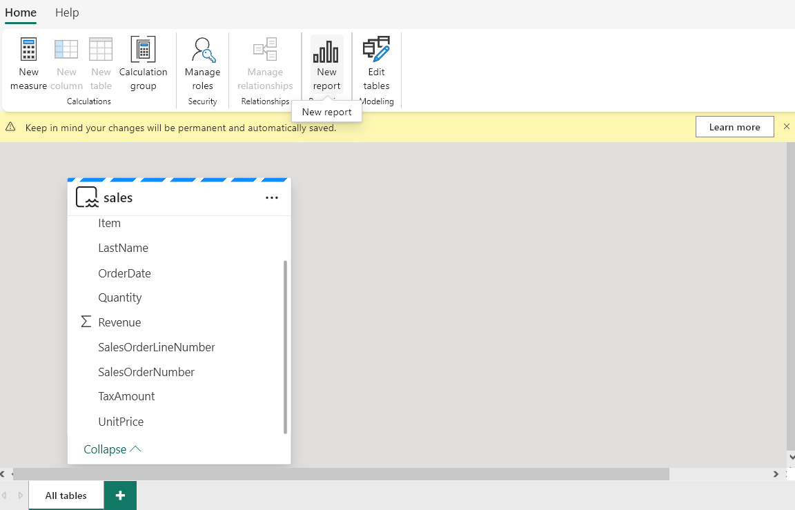This screenshot has width=795, height=510.
Task: Click the sales table waves icon
Action: [x=86, y=197]
